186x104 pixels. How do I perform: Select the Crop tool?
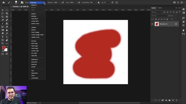click(x=3, y=17)
